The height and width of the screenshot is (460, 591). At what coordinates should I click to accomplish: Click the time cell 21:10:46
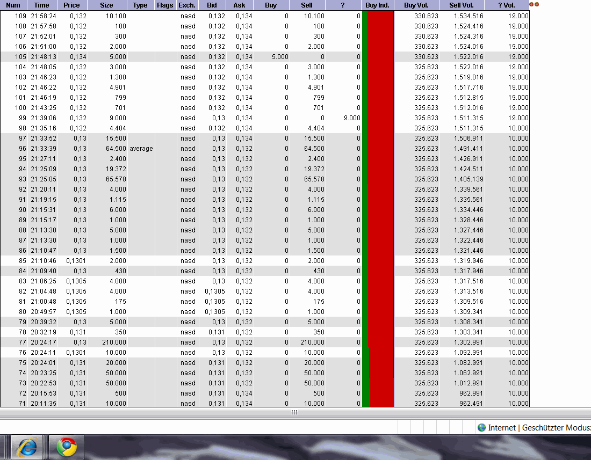pos(44,260)
